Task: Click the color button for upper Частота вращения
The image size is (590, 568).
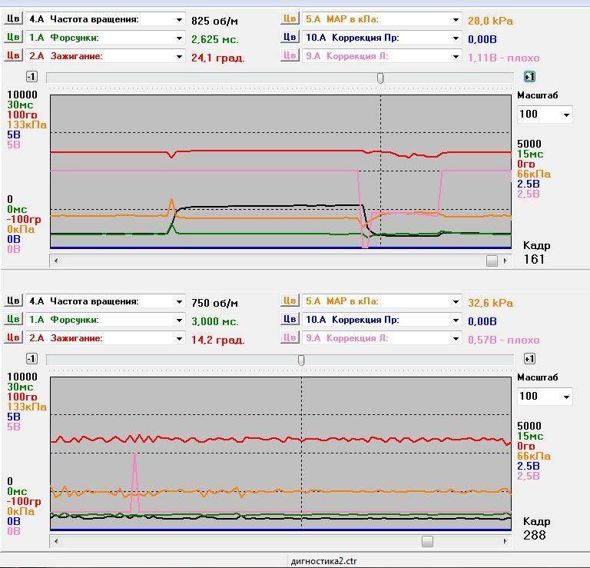Action: 13,19
